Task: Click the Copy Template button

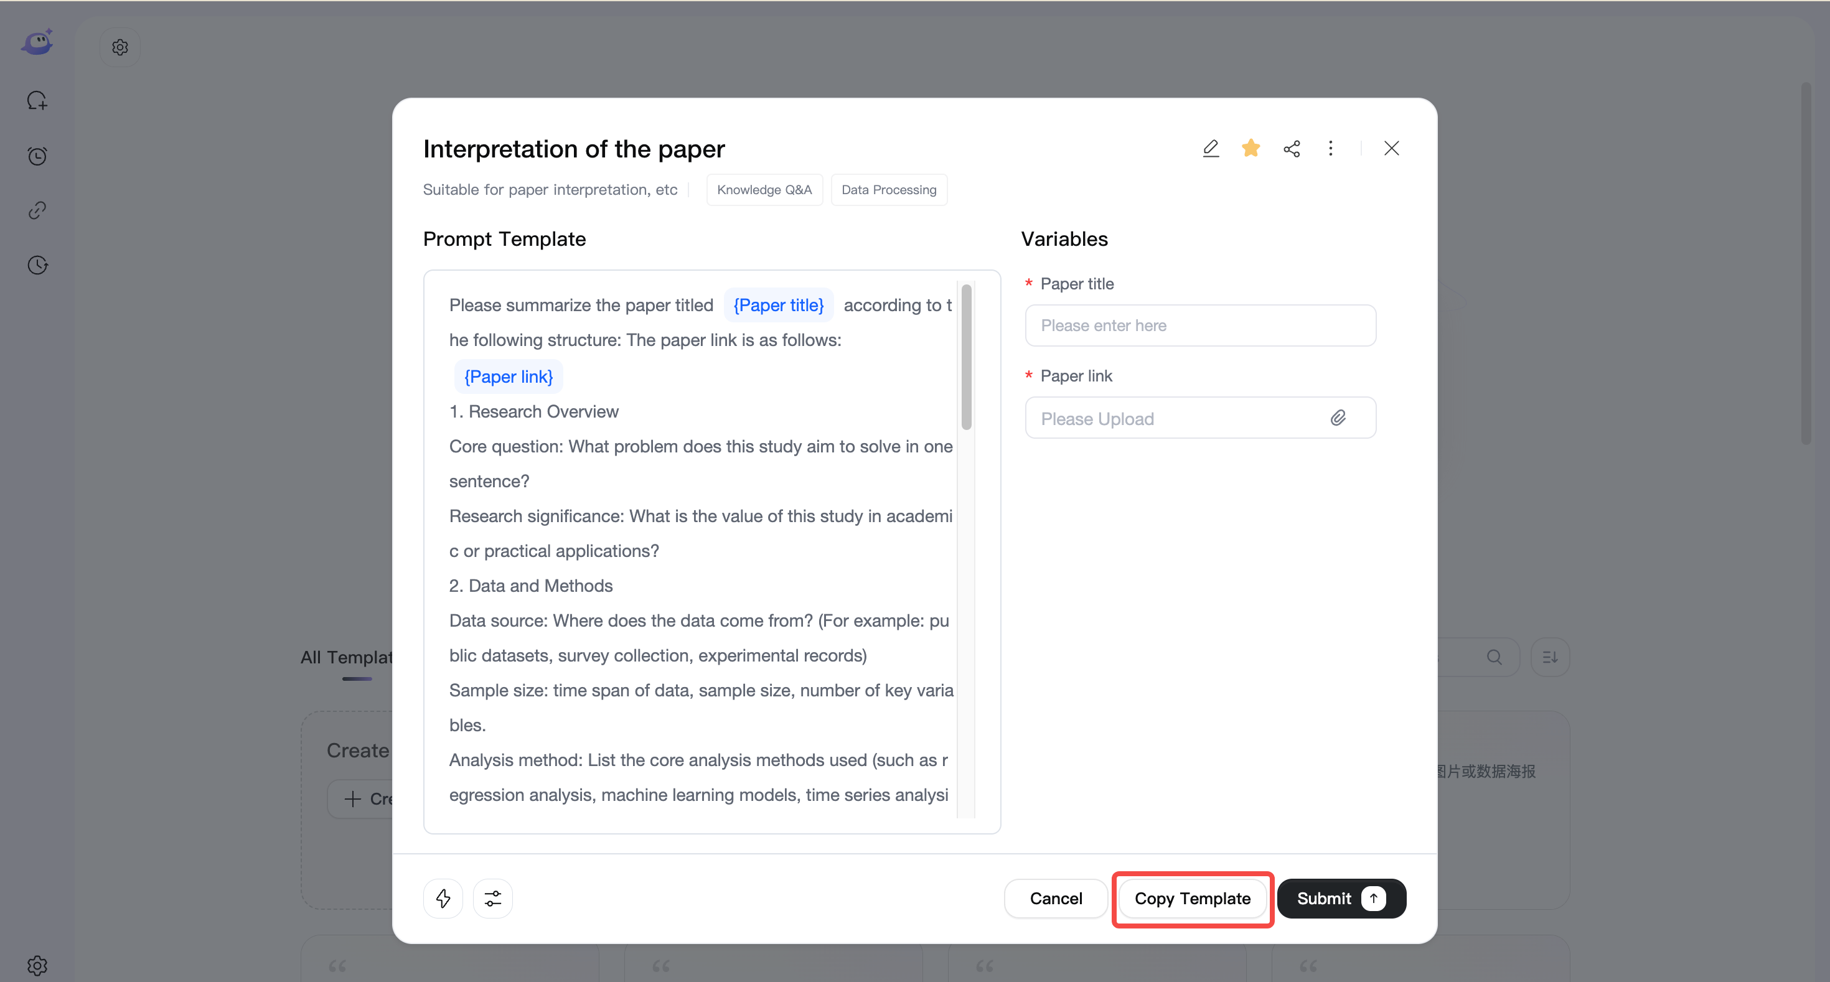Action: click(1192, 898)
